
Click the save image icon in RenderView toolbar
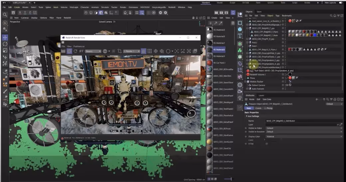coord(195,51)
